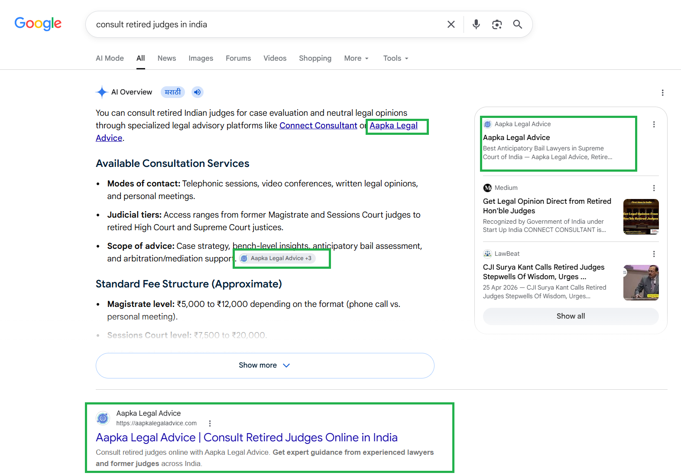Open options for Medium source card

(654, 188)
